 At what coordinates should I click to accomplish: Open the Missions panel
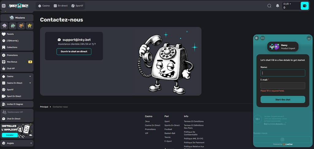tap(17, 17)
